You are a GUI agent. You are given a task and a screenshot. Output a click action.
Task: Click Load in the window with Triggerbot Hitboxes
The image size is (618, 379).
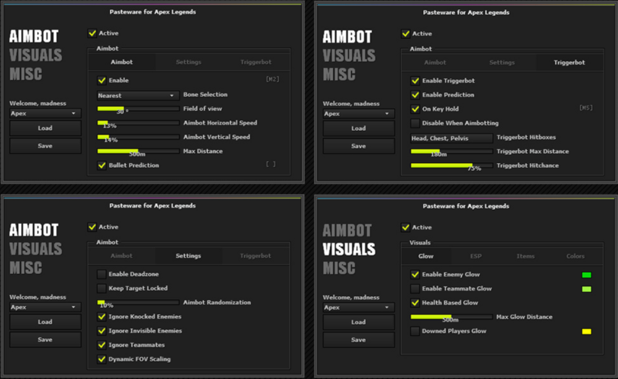(358, 128)
